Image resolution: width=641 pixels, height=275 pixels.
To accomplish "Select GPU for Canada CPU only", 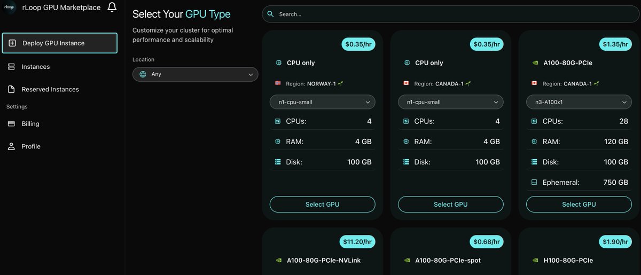I will [450, 204].
